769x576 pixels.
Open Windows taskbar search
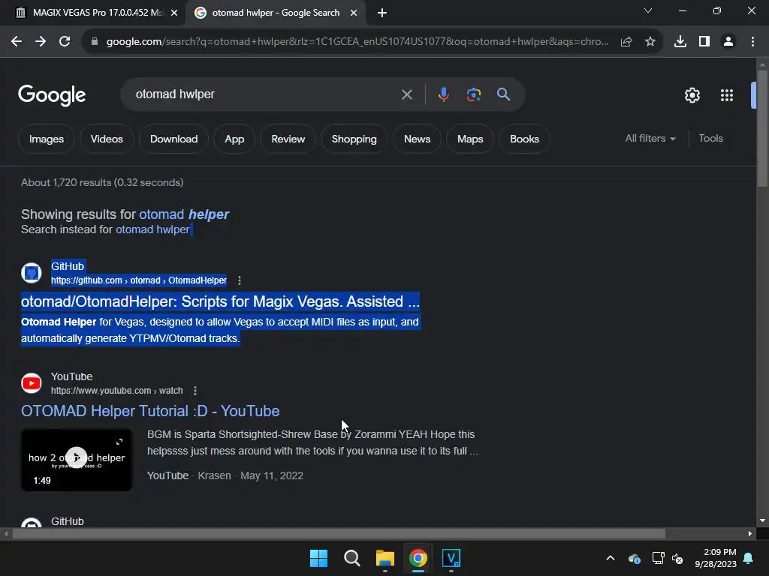tap(351, 558)
